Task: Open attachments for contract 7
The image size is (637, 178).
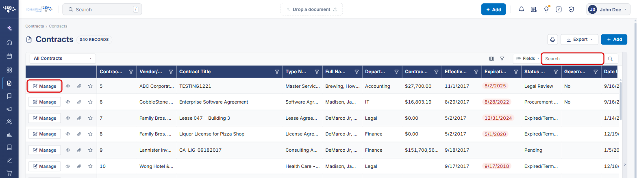Action: click(79, 118)
